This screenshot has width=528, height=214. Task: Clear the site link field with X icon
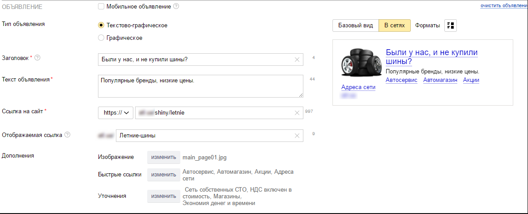[297, 113]
